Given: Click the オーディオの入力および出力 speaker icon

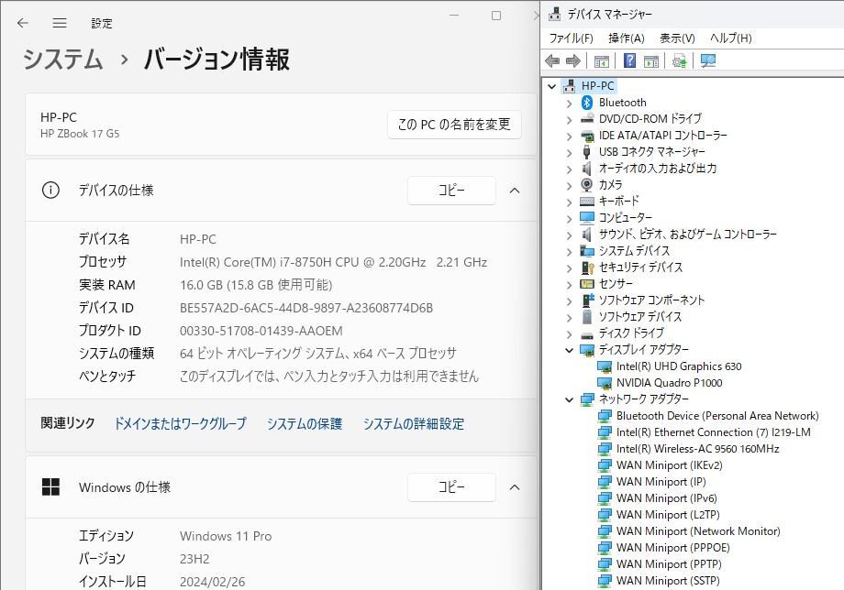Looking at the screenshot, I should point(587,169).
